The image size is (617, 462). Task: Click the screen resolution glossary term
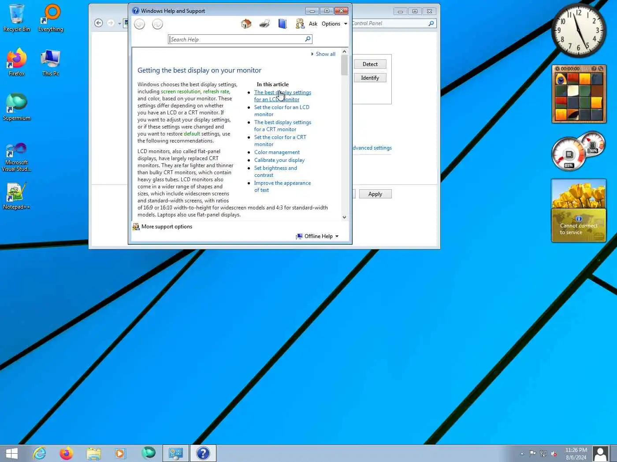(181, 92)
